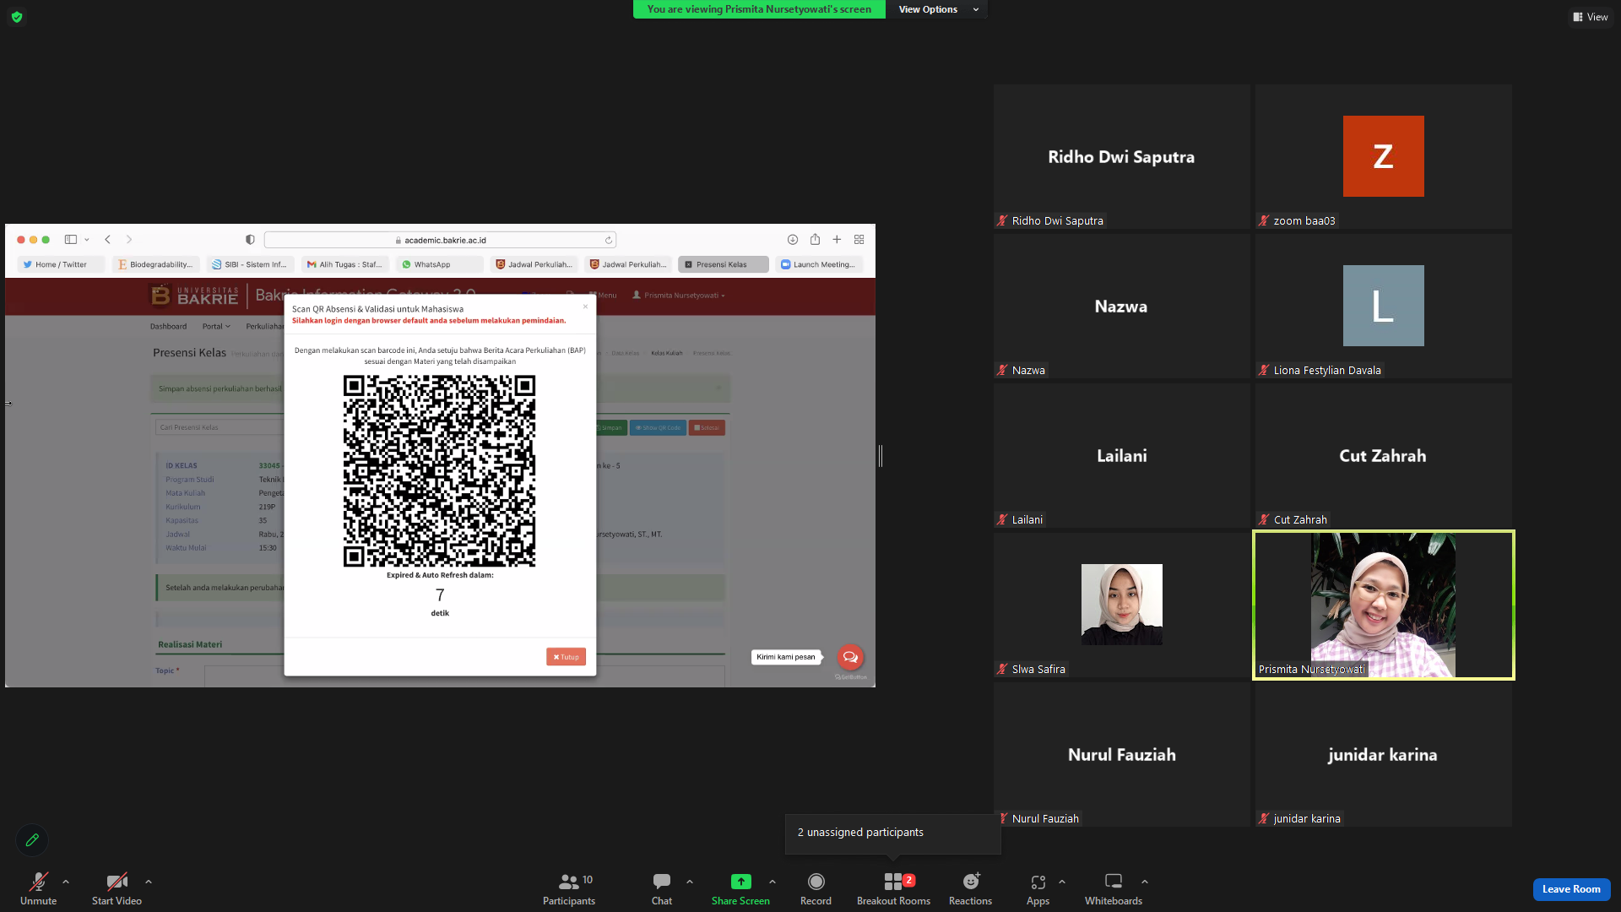
Task: Expand the caret beside Apps
Action: tap(1062, 882)
